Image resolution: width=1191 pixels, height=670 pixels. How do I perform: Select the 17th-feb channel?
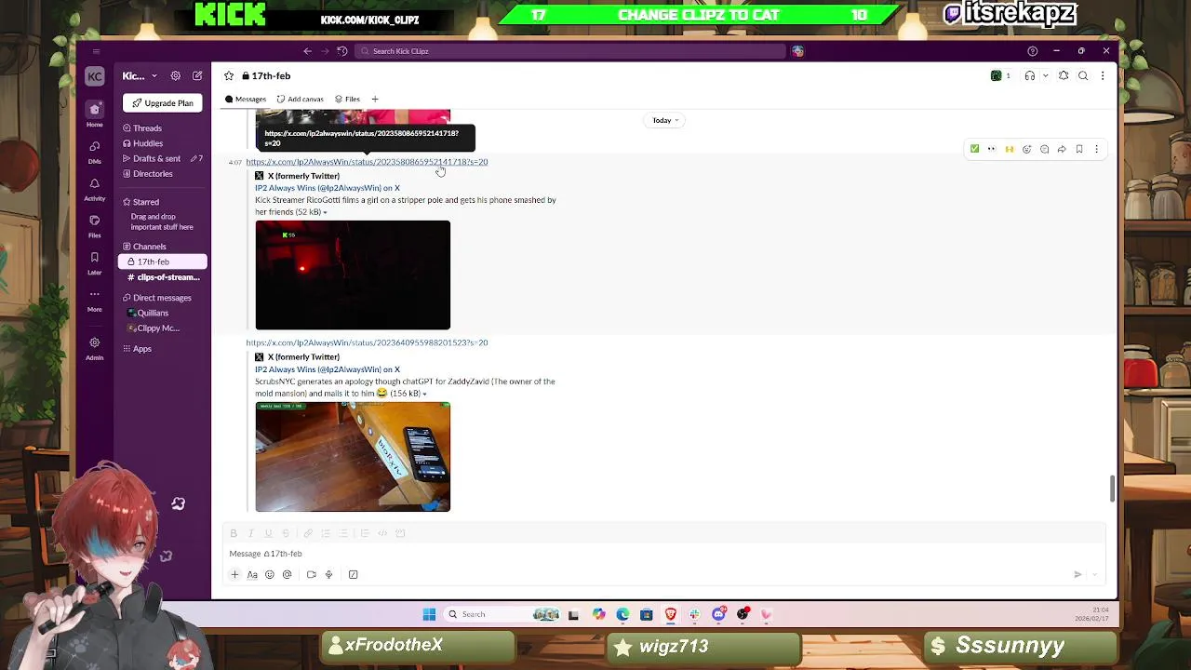point(163,261)
